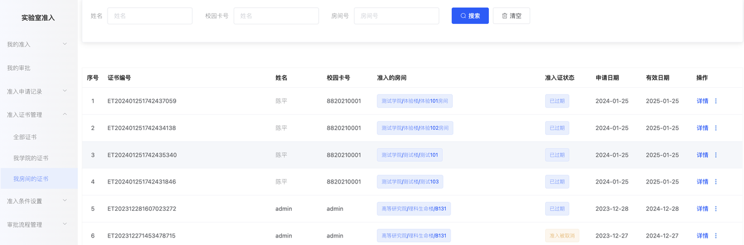Viewport: 744px width, 245px height.
Task: Open more options menu for row 2
Action: coord(716,128)
